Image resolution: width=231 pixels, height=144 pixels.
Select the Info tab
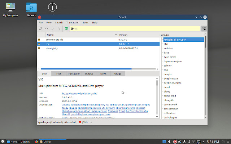pos(44,74)
